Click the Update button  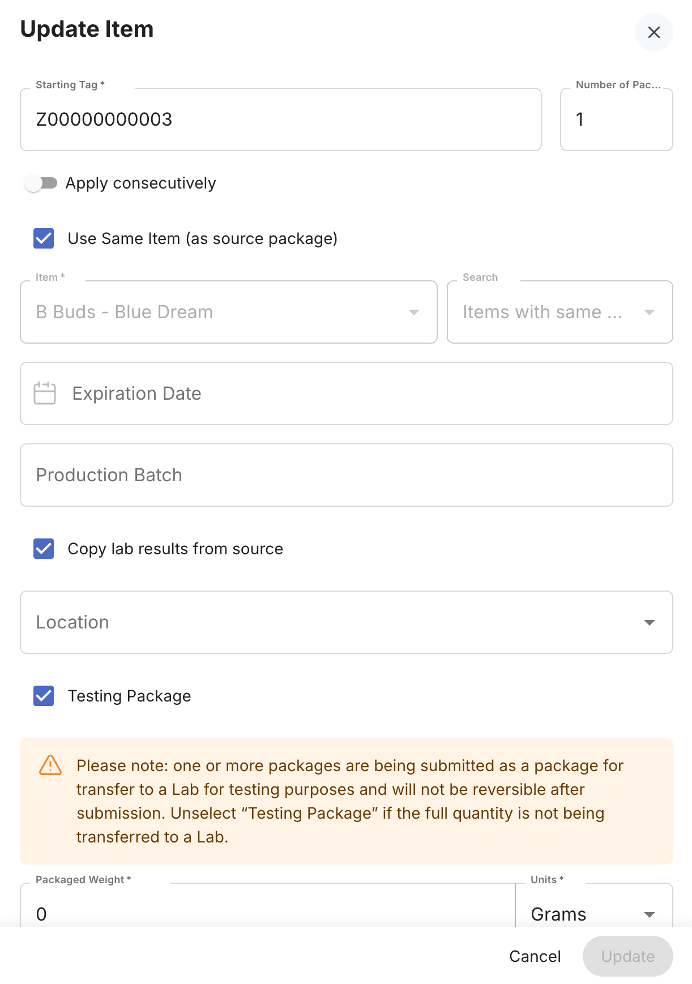tap(628, 956)
